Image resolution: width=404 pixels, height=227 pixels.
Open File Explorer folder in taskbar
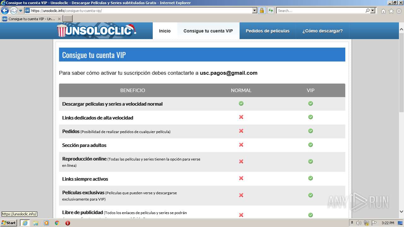tap(36, 223)
